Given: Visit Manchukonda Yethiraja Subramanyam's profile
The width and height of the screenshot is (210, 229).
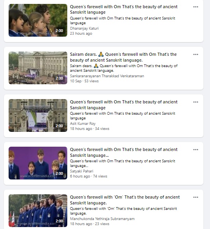Looking at the screenshot, I should (x=102, y=219).
